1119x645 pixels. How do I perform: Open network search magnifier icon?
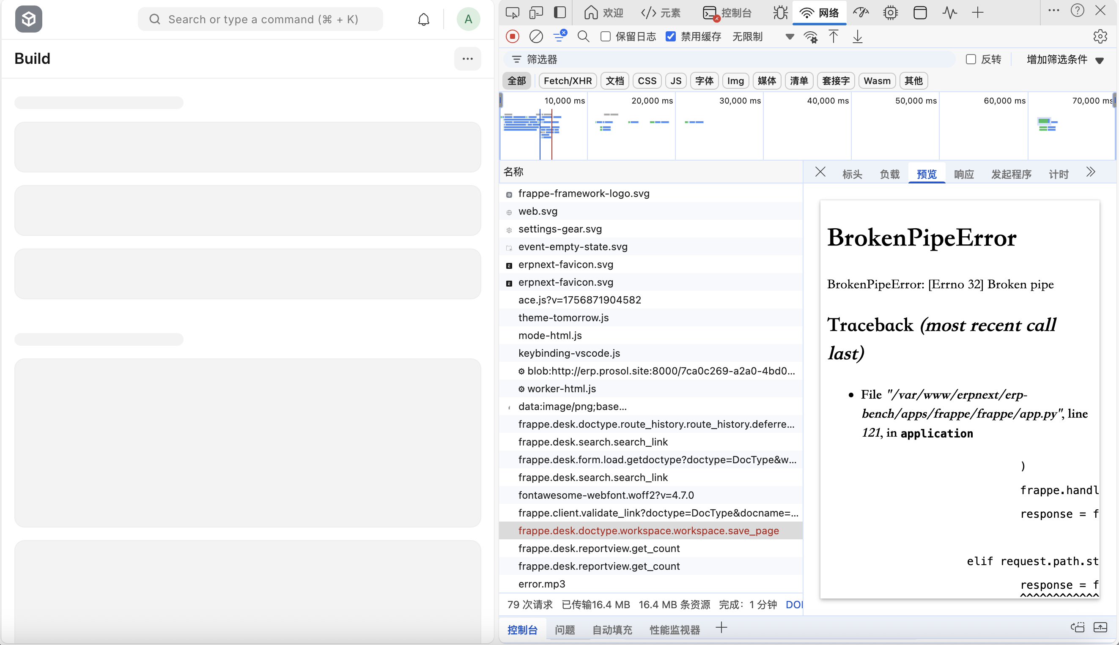click(x=584, y=36)
